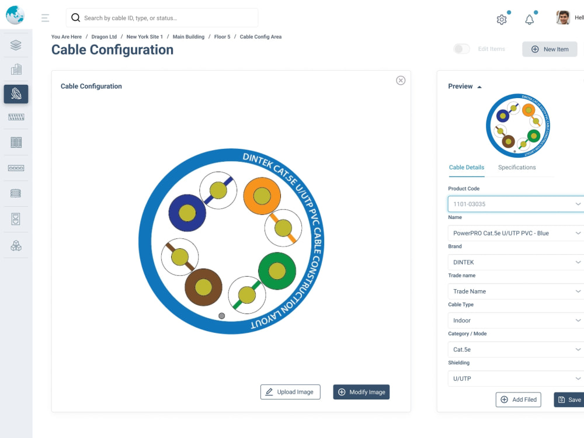Viewport: 584px width, 438px height.
Task: Go to Main Building breadcrumb
Action: (x=189, y=37)
